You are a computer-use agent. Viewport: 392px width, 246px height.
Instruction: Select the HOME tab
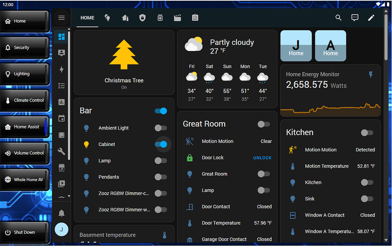coord(87,18)
